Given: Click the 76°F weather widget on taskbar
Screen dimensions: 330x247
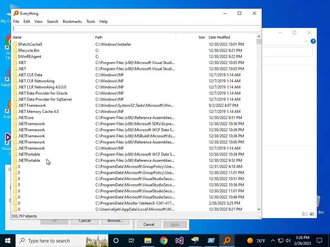Looking at the screenshot, I should coord(256,241).
